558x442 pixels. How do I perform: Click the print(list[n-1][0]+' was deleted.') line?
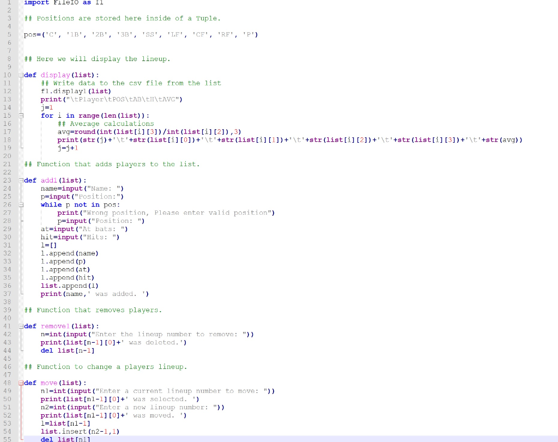(x=114, y=343)
